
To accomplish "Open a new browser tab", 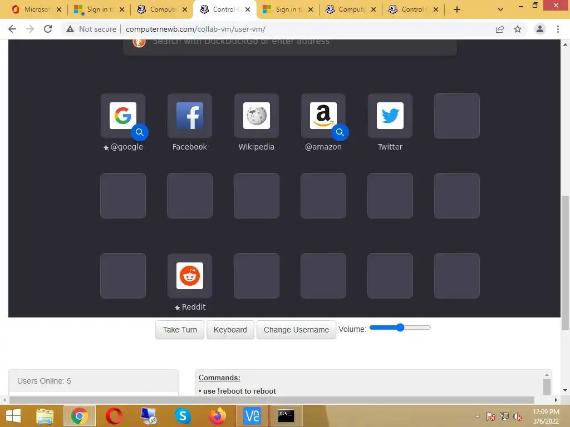I will tap(457, 9).
